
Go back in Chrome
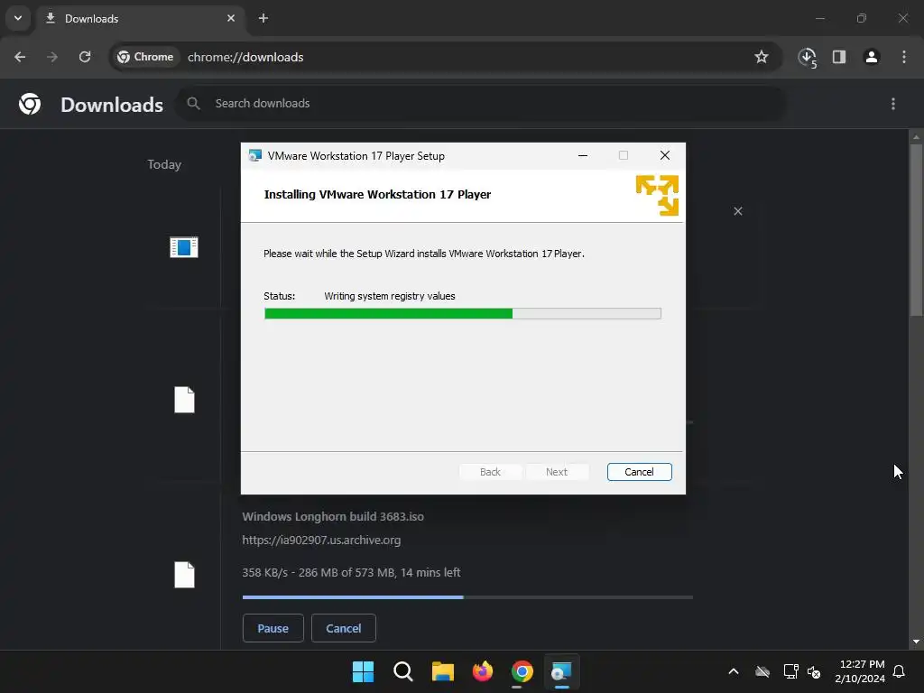(x=20, y=57)
